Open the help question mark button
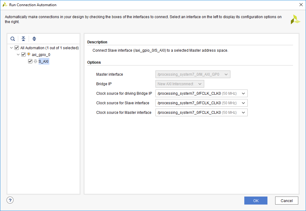Image resolution: width=306 pixels, height=211 pixels. click(10, 200)
